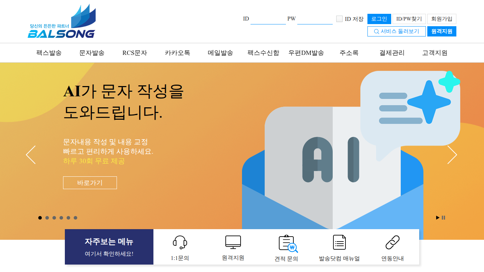Select the sixth banner slide dot

click(75, 218)
